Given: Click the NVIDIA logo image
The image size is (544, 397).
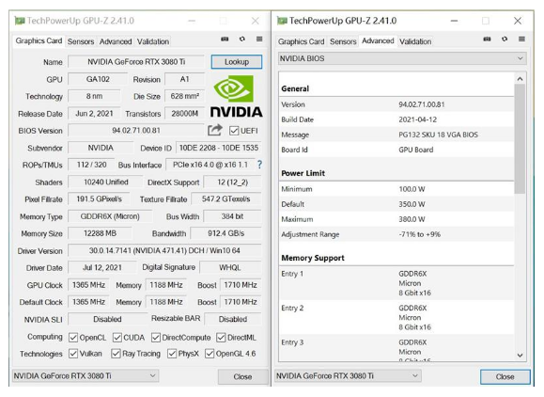Looking at the screenshot, I should click(x=237, y=97).
